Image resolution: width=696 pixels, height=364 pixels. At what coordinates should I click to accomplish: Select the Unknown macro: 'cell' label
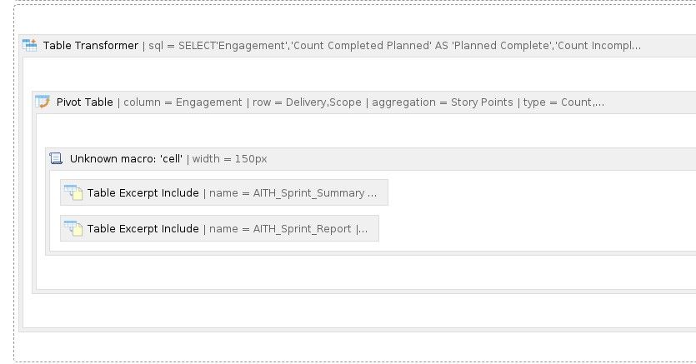[x=126, y=158]
